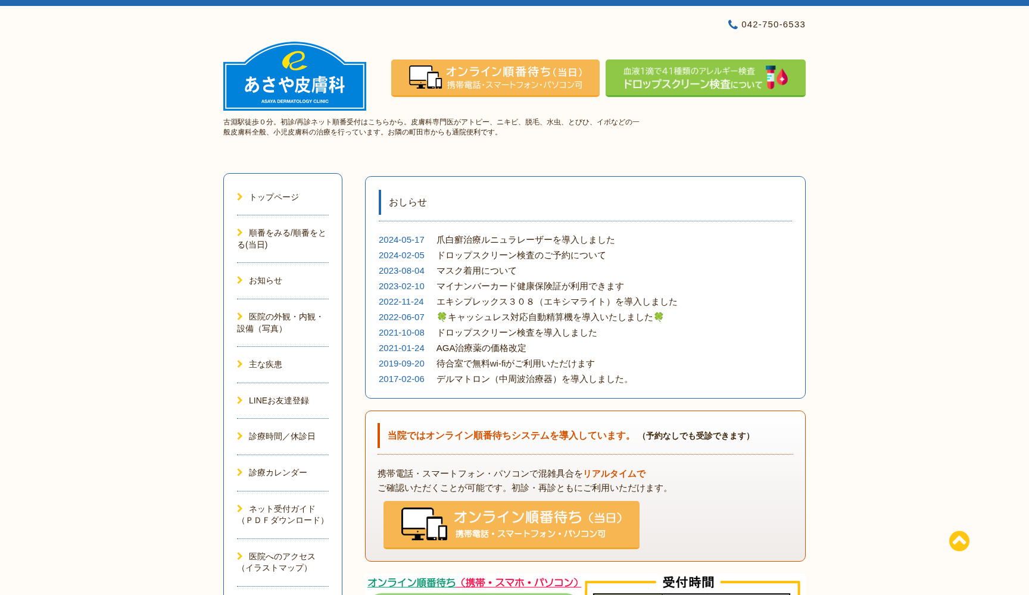Open the 主な疾患 sidebar section
The height and width of the screenshot is (595, 1029).
click(266, 364)
